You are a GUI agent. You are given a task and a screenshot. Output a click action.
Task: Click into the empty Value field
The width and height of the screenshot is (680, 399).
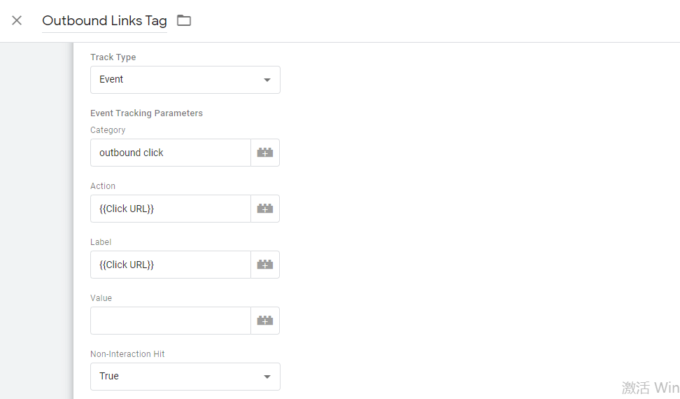click(x=171, y=321)
